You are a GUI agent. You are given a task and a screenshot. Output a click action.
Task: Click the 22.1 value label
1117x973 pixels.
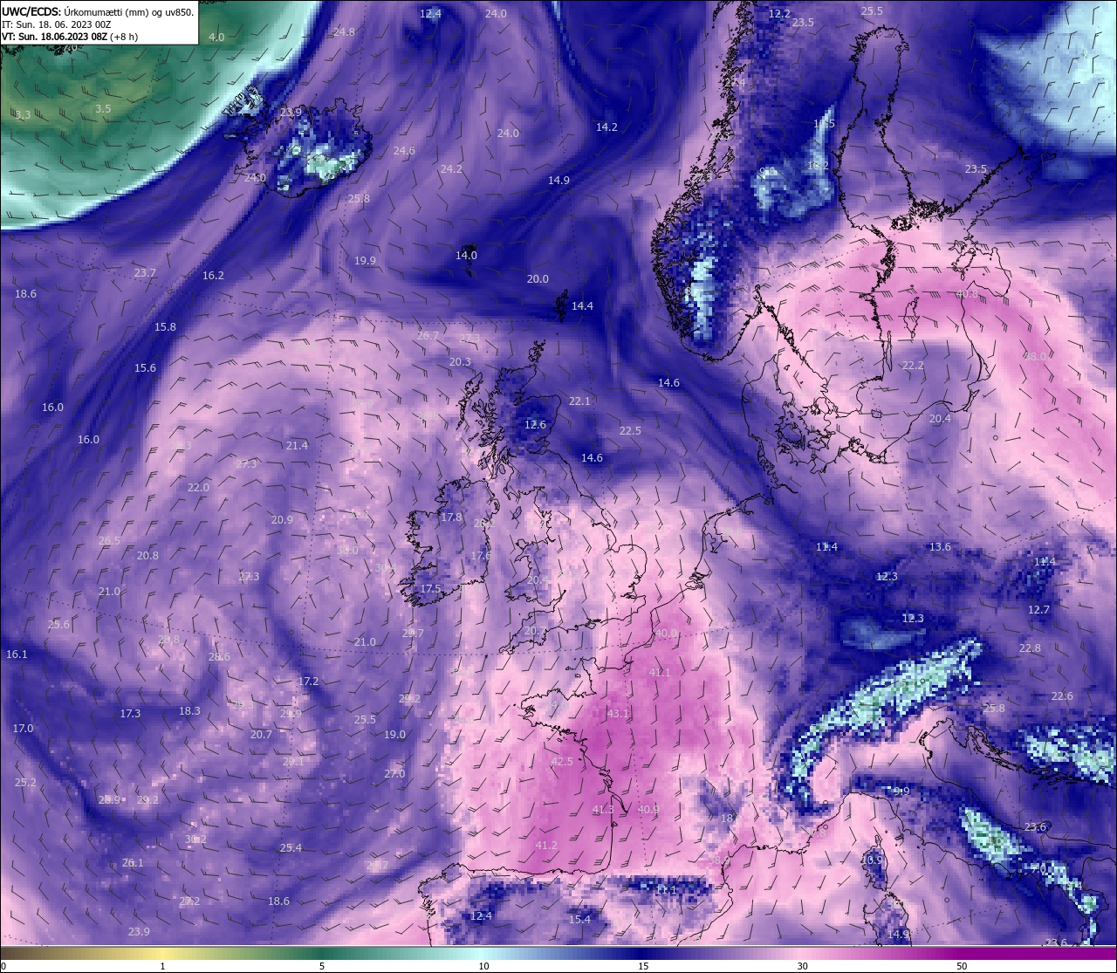(x=579, y=401)
